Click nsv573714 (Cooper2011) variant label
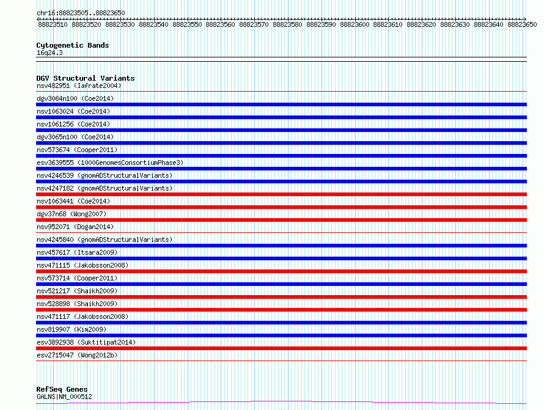The height and width of the screenshot is (410, 544). 77,278
